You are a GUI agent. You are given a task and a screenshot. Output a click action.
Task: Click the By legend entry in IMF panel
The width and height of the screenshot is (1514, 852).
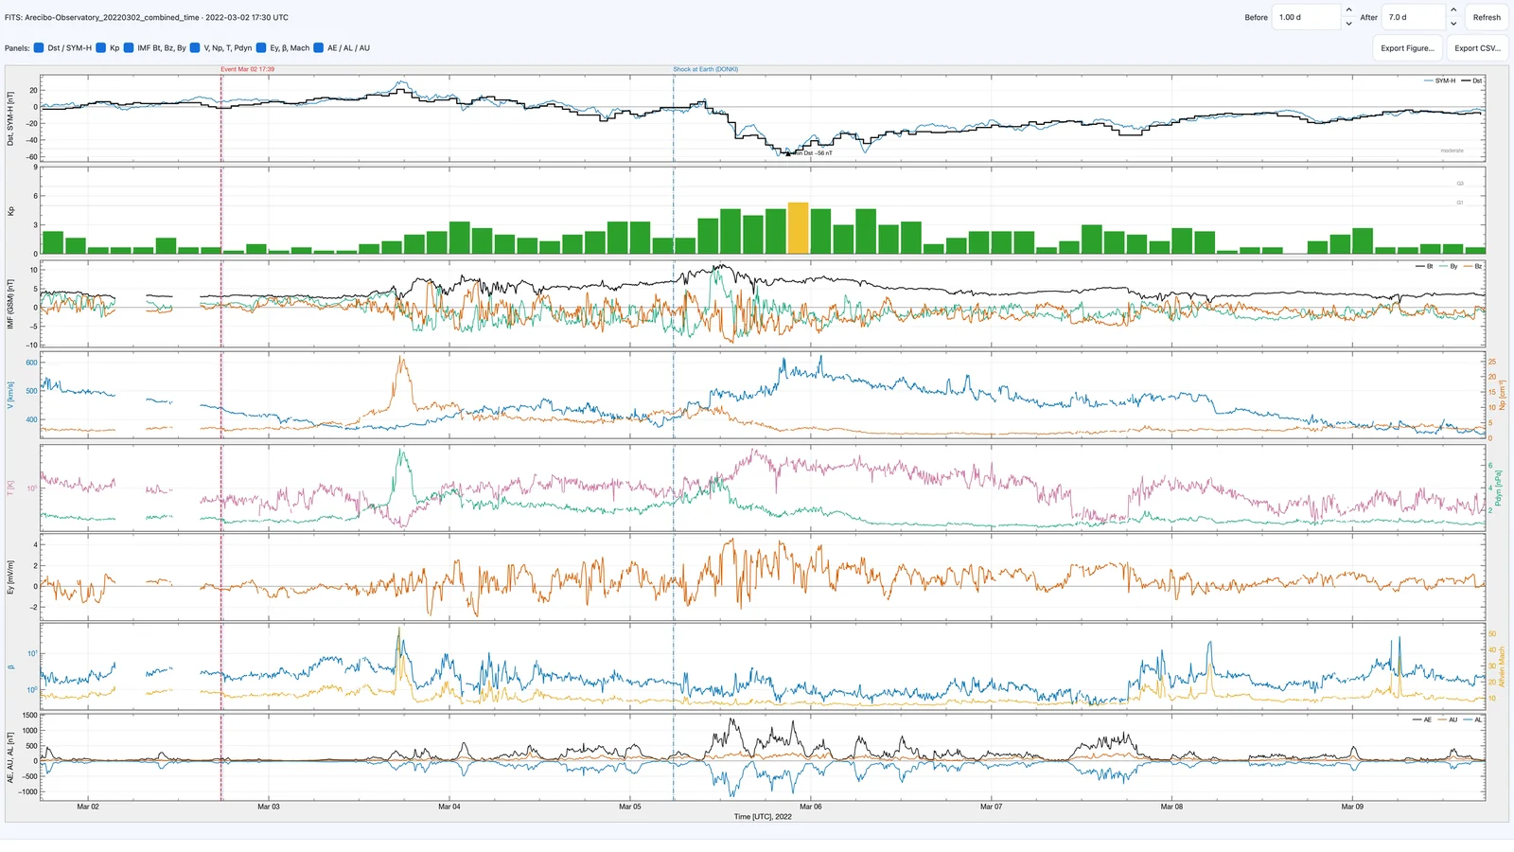coord(1448,266)
